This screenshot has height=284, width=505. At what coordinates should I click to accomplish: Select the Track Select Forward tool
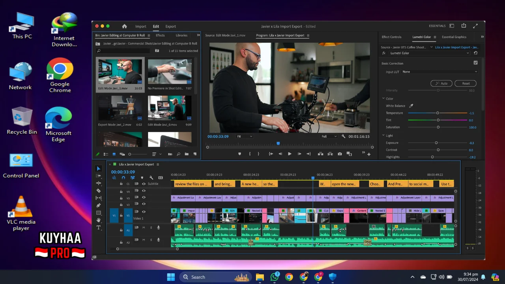click(99, 176)
